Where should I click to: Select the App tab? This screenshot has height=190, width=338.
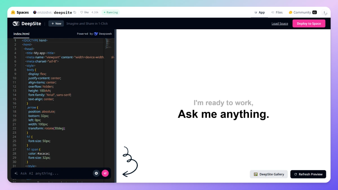tap(259, 12)
